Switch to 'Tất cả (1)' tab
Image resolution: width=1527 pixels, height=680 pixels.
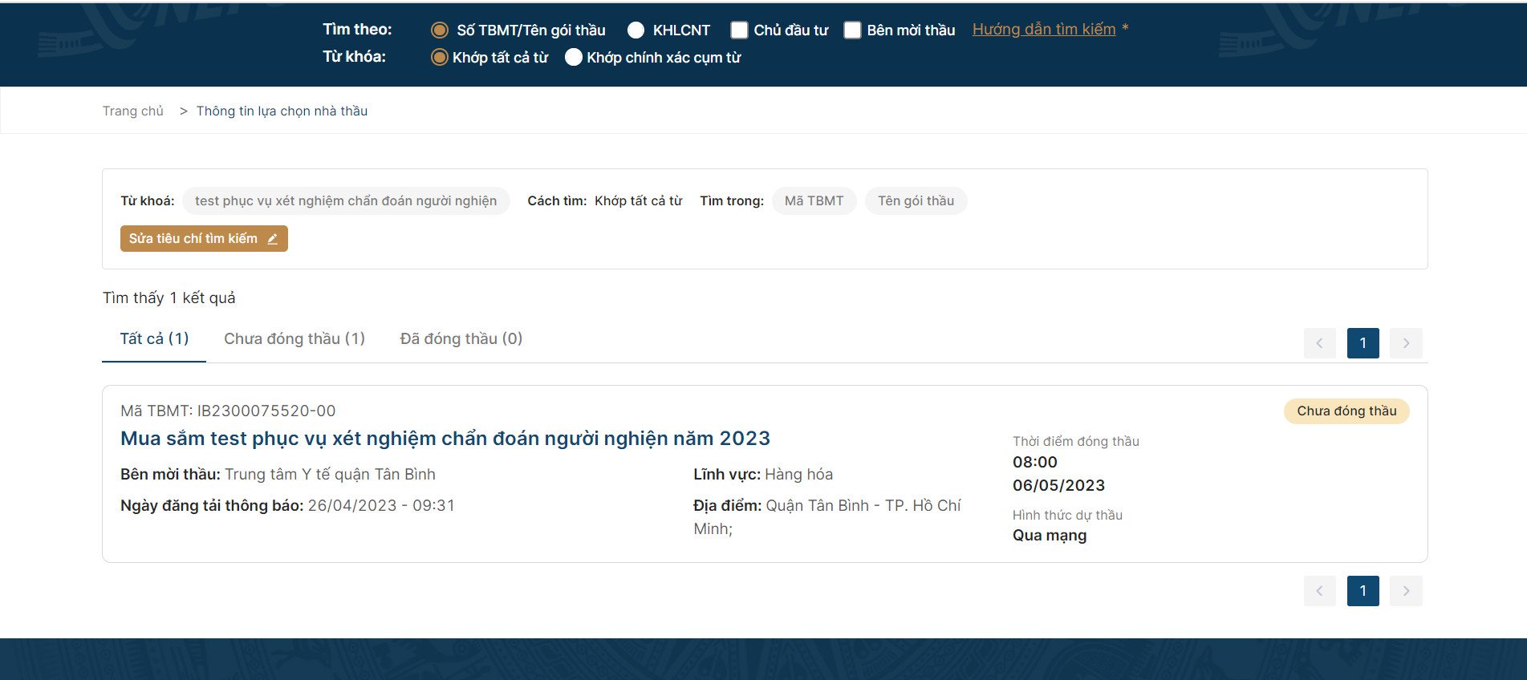pyautogui.click(x=154, y=339)
